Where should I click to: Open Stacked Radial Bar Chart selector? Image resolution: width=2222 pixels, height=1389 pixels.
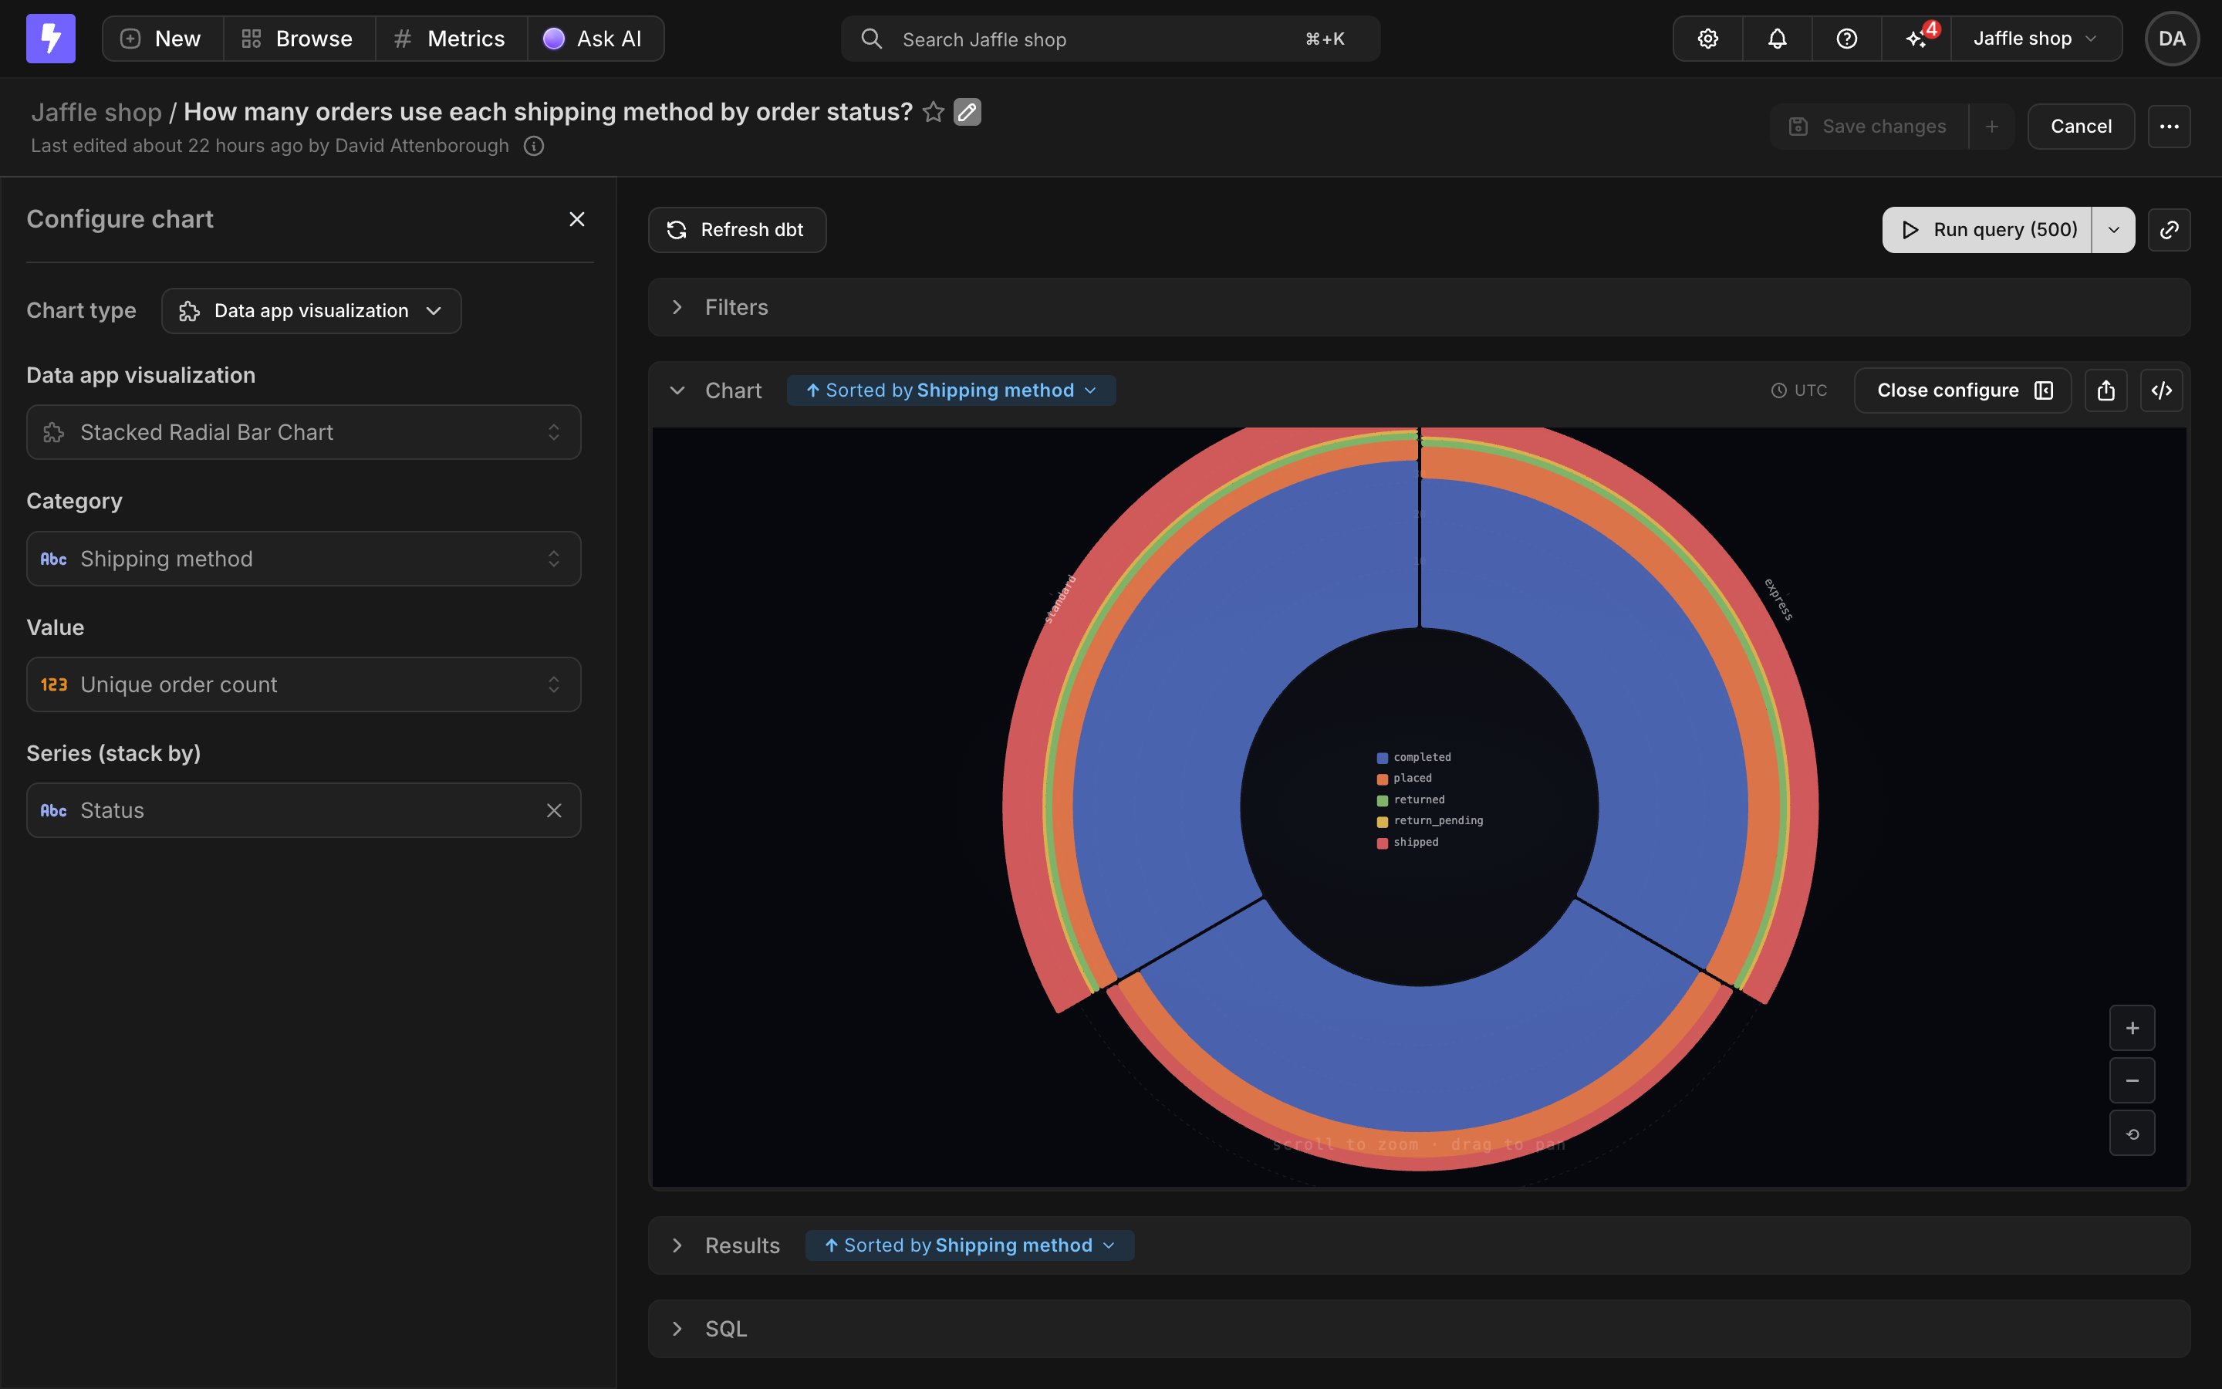pyautogui.click(x=304, y=433)
